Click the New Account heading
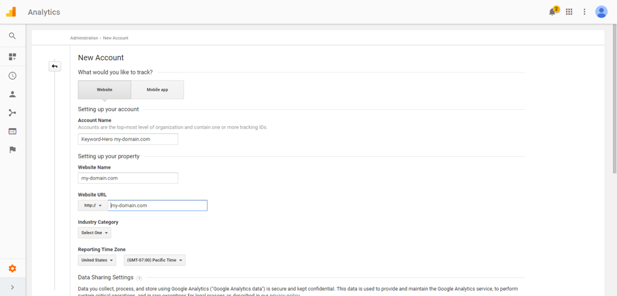 (101, 58)
